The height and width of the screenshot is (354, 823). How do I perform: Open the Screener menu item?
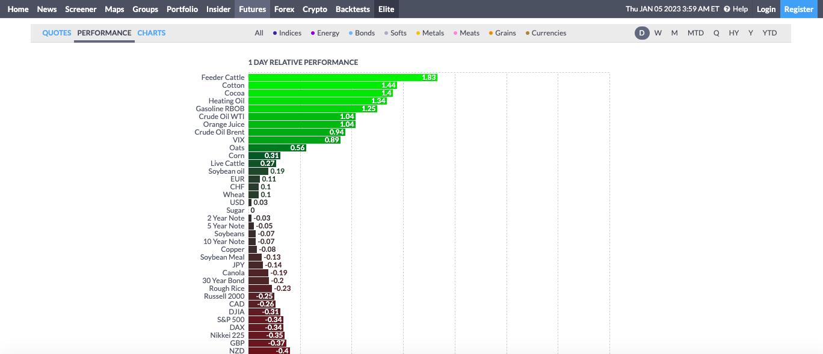81,9
